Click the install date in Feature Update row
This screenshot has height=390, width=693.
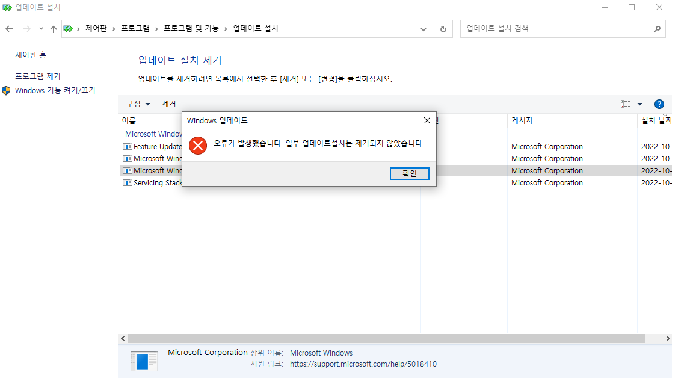pos(656,146)
